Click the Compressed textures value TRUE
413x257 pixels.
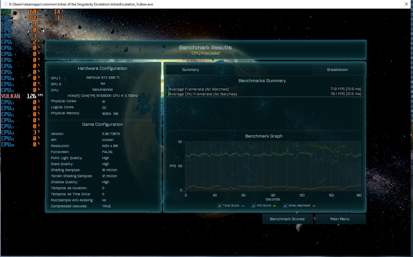click(106, 206)
